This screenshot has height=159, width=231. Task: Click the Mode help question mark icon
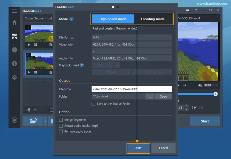72,19
